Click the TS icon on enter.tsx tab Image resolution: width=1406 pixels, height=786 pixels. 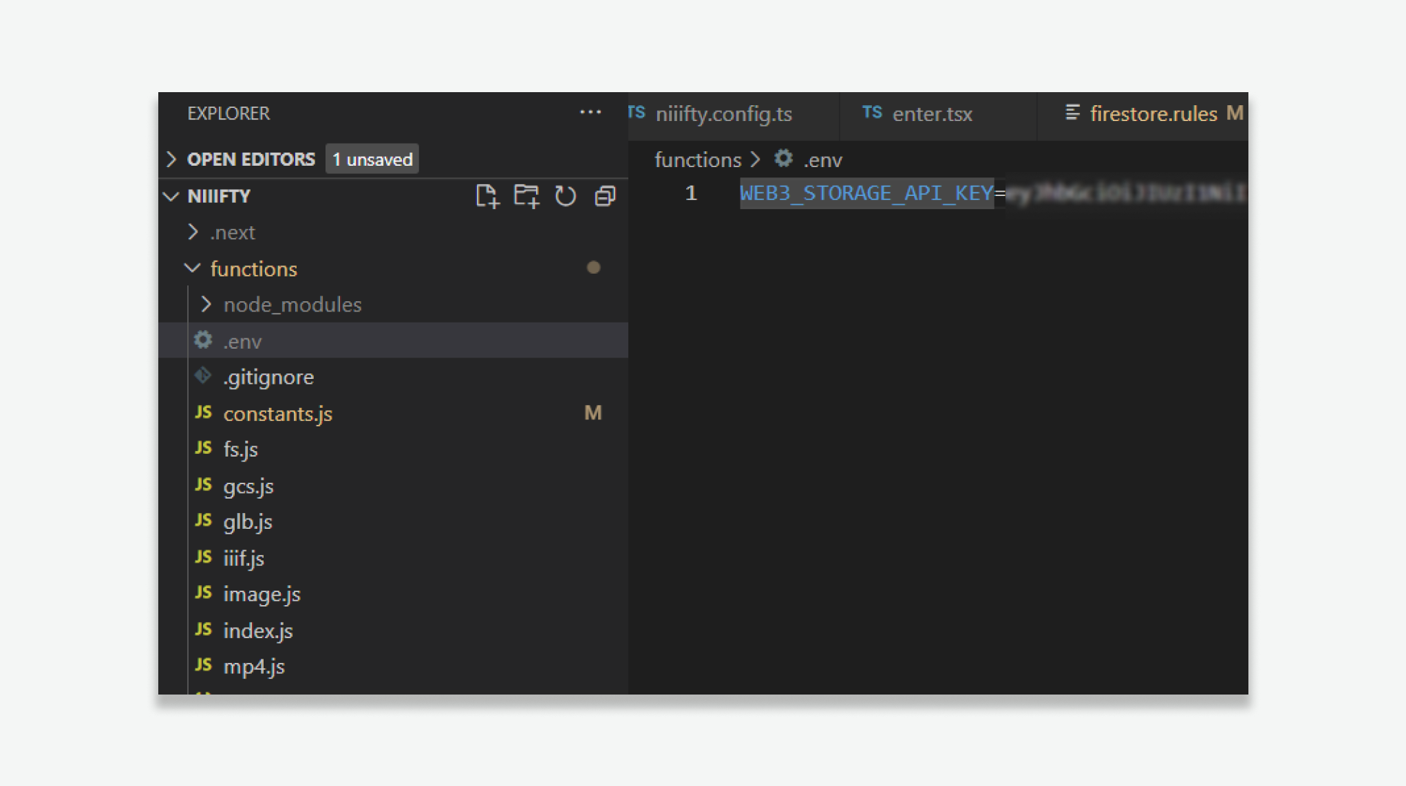[872, 113]
